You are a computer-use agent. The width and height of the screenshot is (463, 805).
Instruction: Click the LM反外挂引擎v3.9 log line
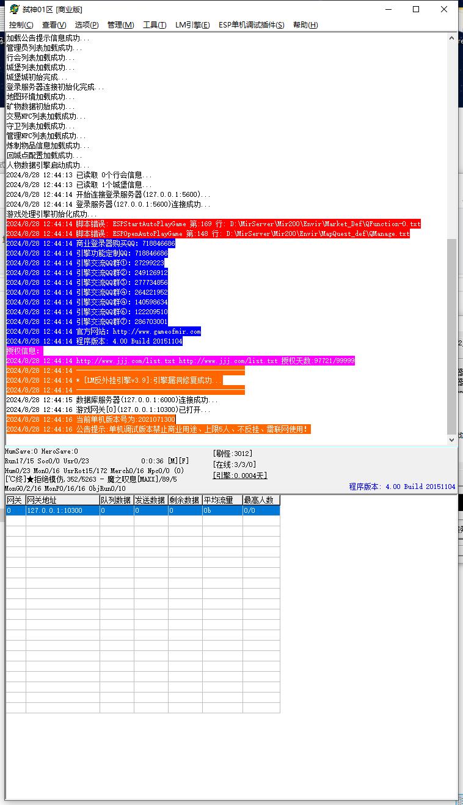[x=114, y=380]
